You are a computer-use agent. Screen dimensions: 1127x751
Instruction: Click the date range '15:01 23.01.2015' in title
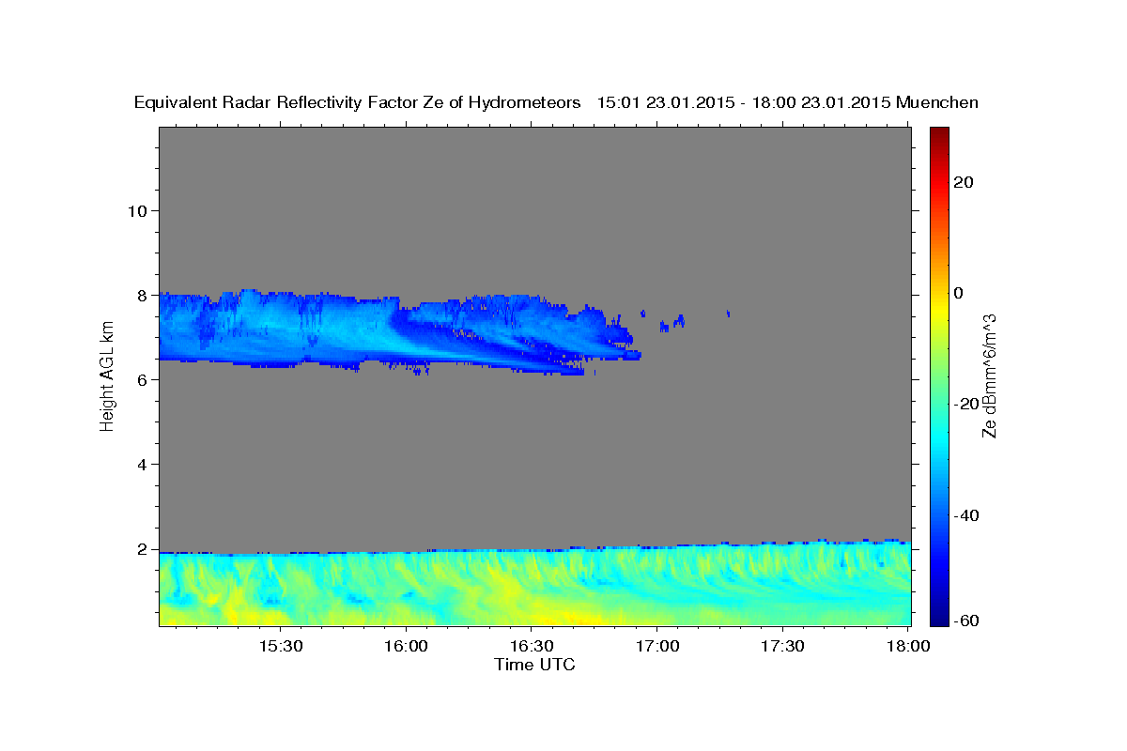click(x=664, y=103)
